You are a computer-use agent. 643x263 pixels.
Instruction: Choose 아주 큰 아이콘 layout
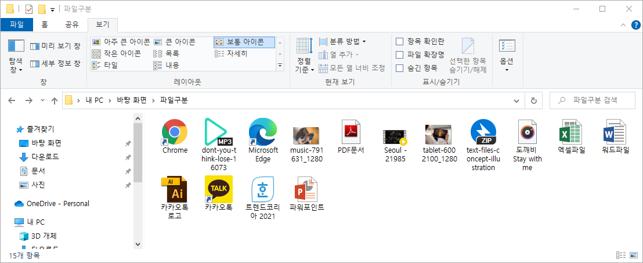pyautogui.click(x=121, y=42)
